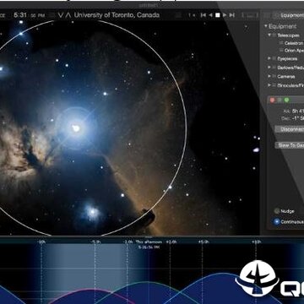Collapse the Equipment section triangle
This screenshot has height=304, width=304.
click(265, 26)
